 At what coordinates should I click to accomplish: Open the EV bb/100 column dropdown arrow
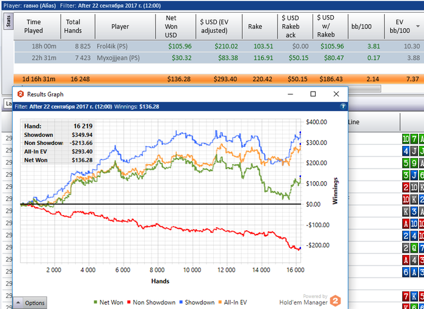click(418, 26)
